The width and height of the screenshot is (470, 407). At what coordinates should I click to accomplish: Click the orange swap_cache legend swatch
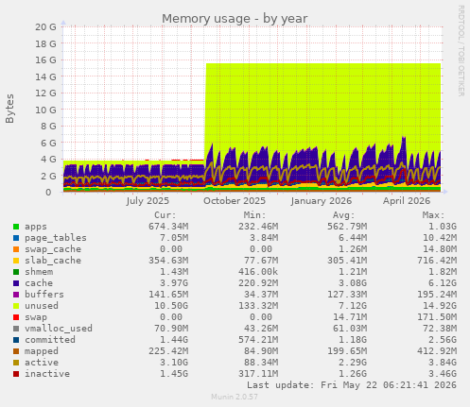[16, 249]
